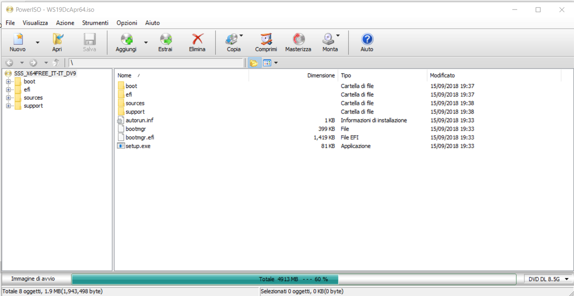Toggle the folder tree view button

(254, 63)
